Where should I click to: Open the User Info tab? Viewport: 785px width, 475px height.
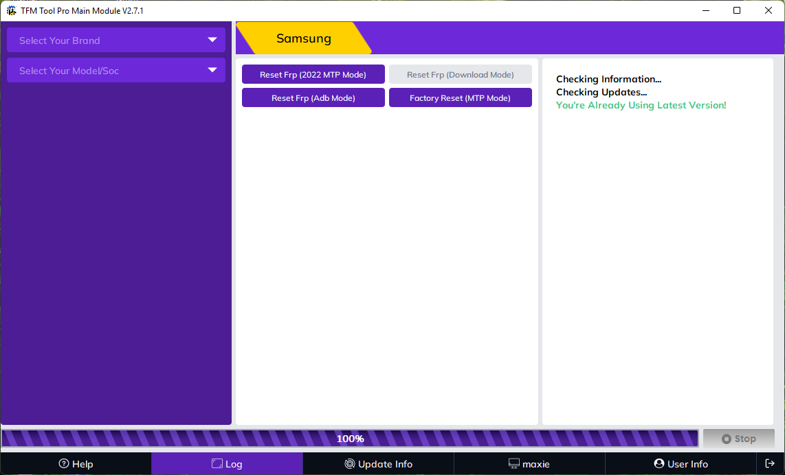[x=681, y=464]
